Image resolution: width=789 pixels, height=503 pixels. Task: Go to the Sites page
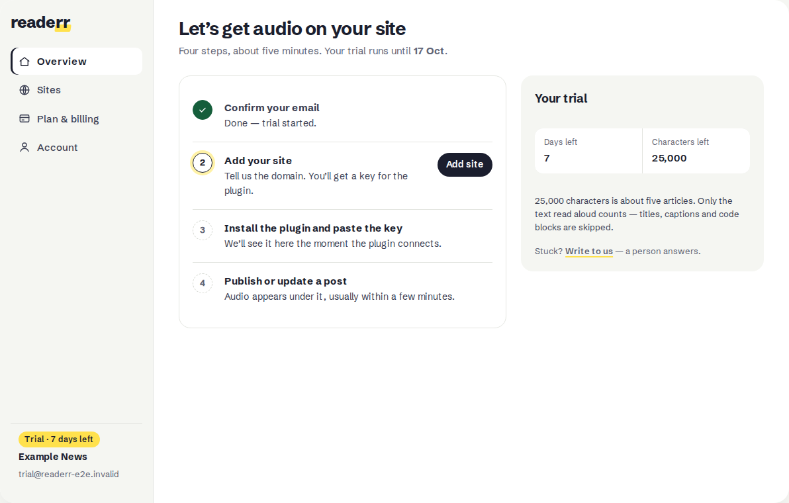[x=77, y=90]
